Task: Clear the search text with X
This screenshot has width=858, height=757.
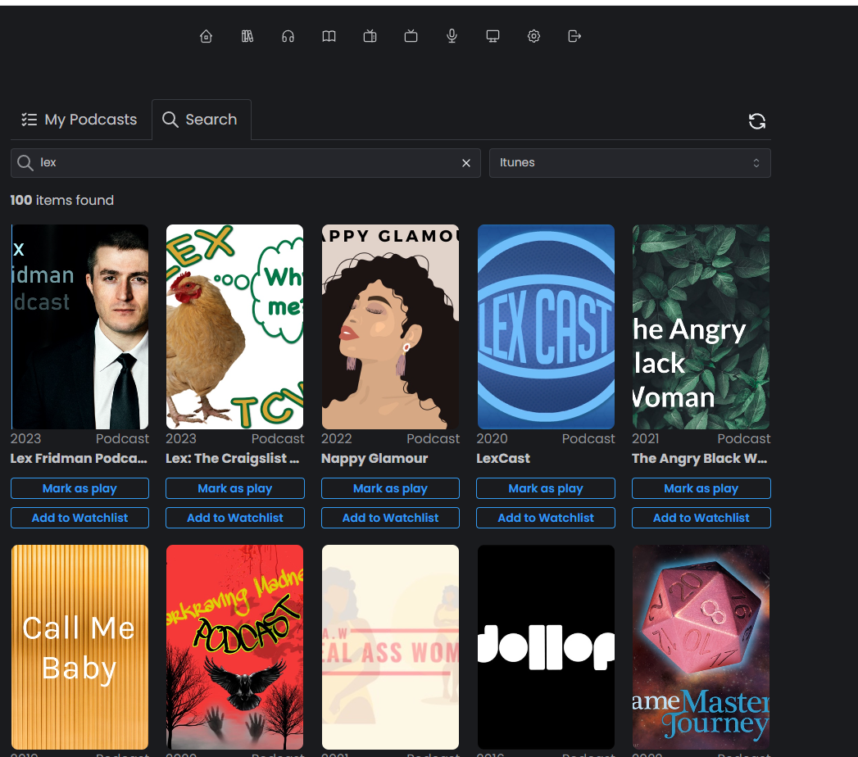Action: click(466, 163)
